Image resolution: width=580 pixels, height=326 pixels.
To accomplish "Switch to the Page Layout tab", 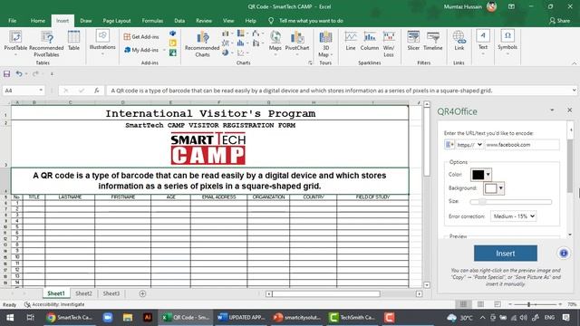I will [117, 21].
